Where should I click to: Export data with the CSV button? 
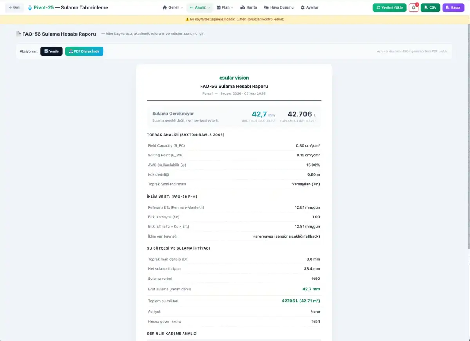(x=430, y=7)
